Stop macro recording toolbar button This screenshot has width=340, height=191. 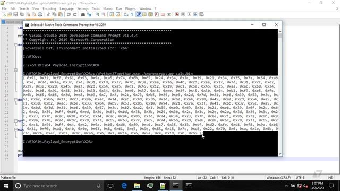pyautogui.click(x=183, y=14)
